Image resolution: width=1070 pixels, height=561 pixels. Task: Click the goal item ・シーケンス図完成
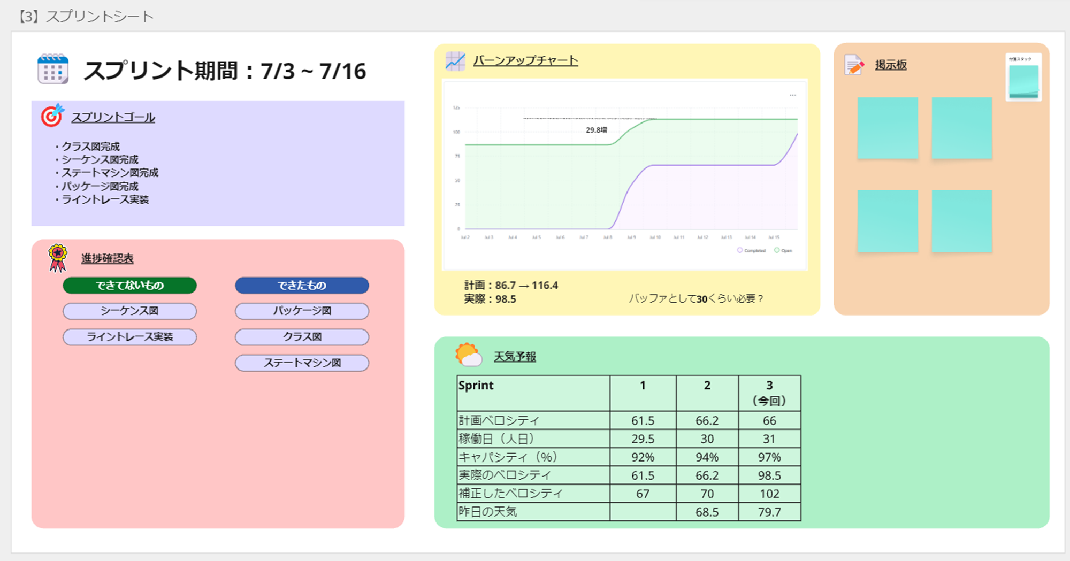point(96,160)
